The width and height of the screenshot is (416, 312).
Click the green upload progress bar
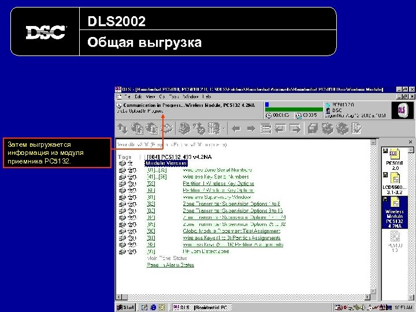294,110
